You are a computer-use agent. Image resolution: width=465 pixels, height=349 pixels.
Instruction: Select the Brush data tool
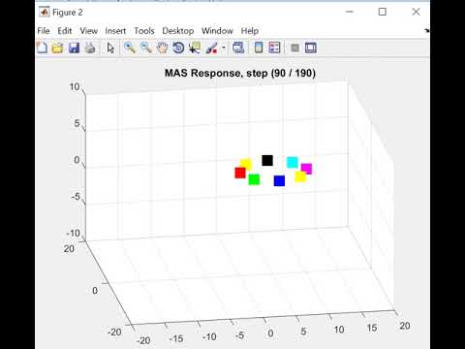pos(211,48)
